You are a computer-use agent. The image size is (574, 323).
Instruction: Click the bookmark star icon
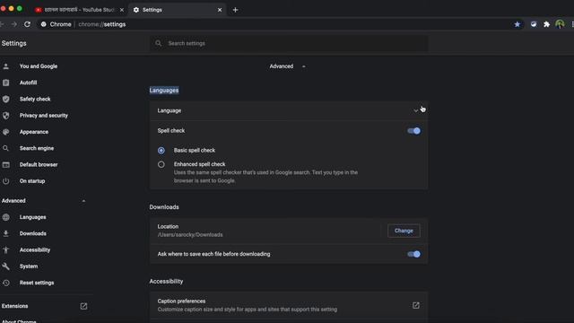coord(517,24)
